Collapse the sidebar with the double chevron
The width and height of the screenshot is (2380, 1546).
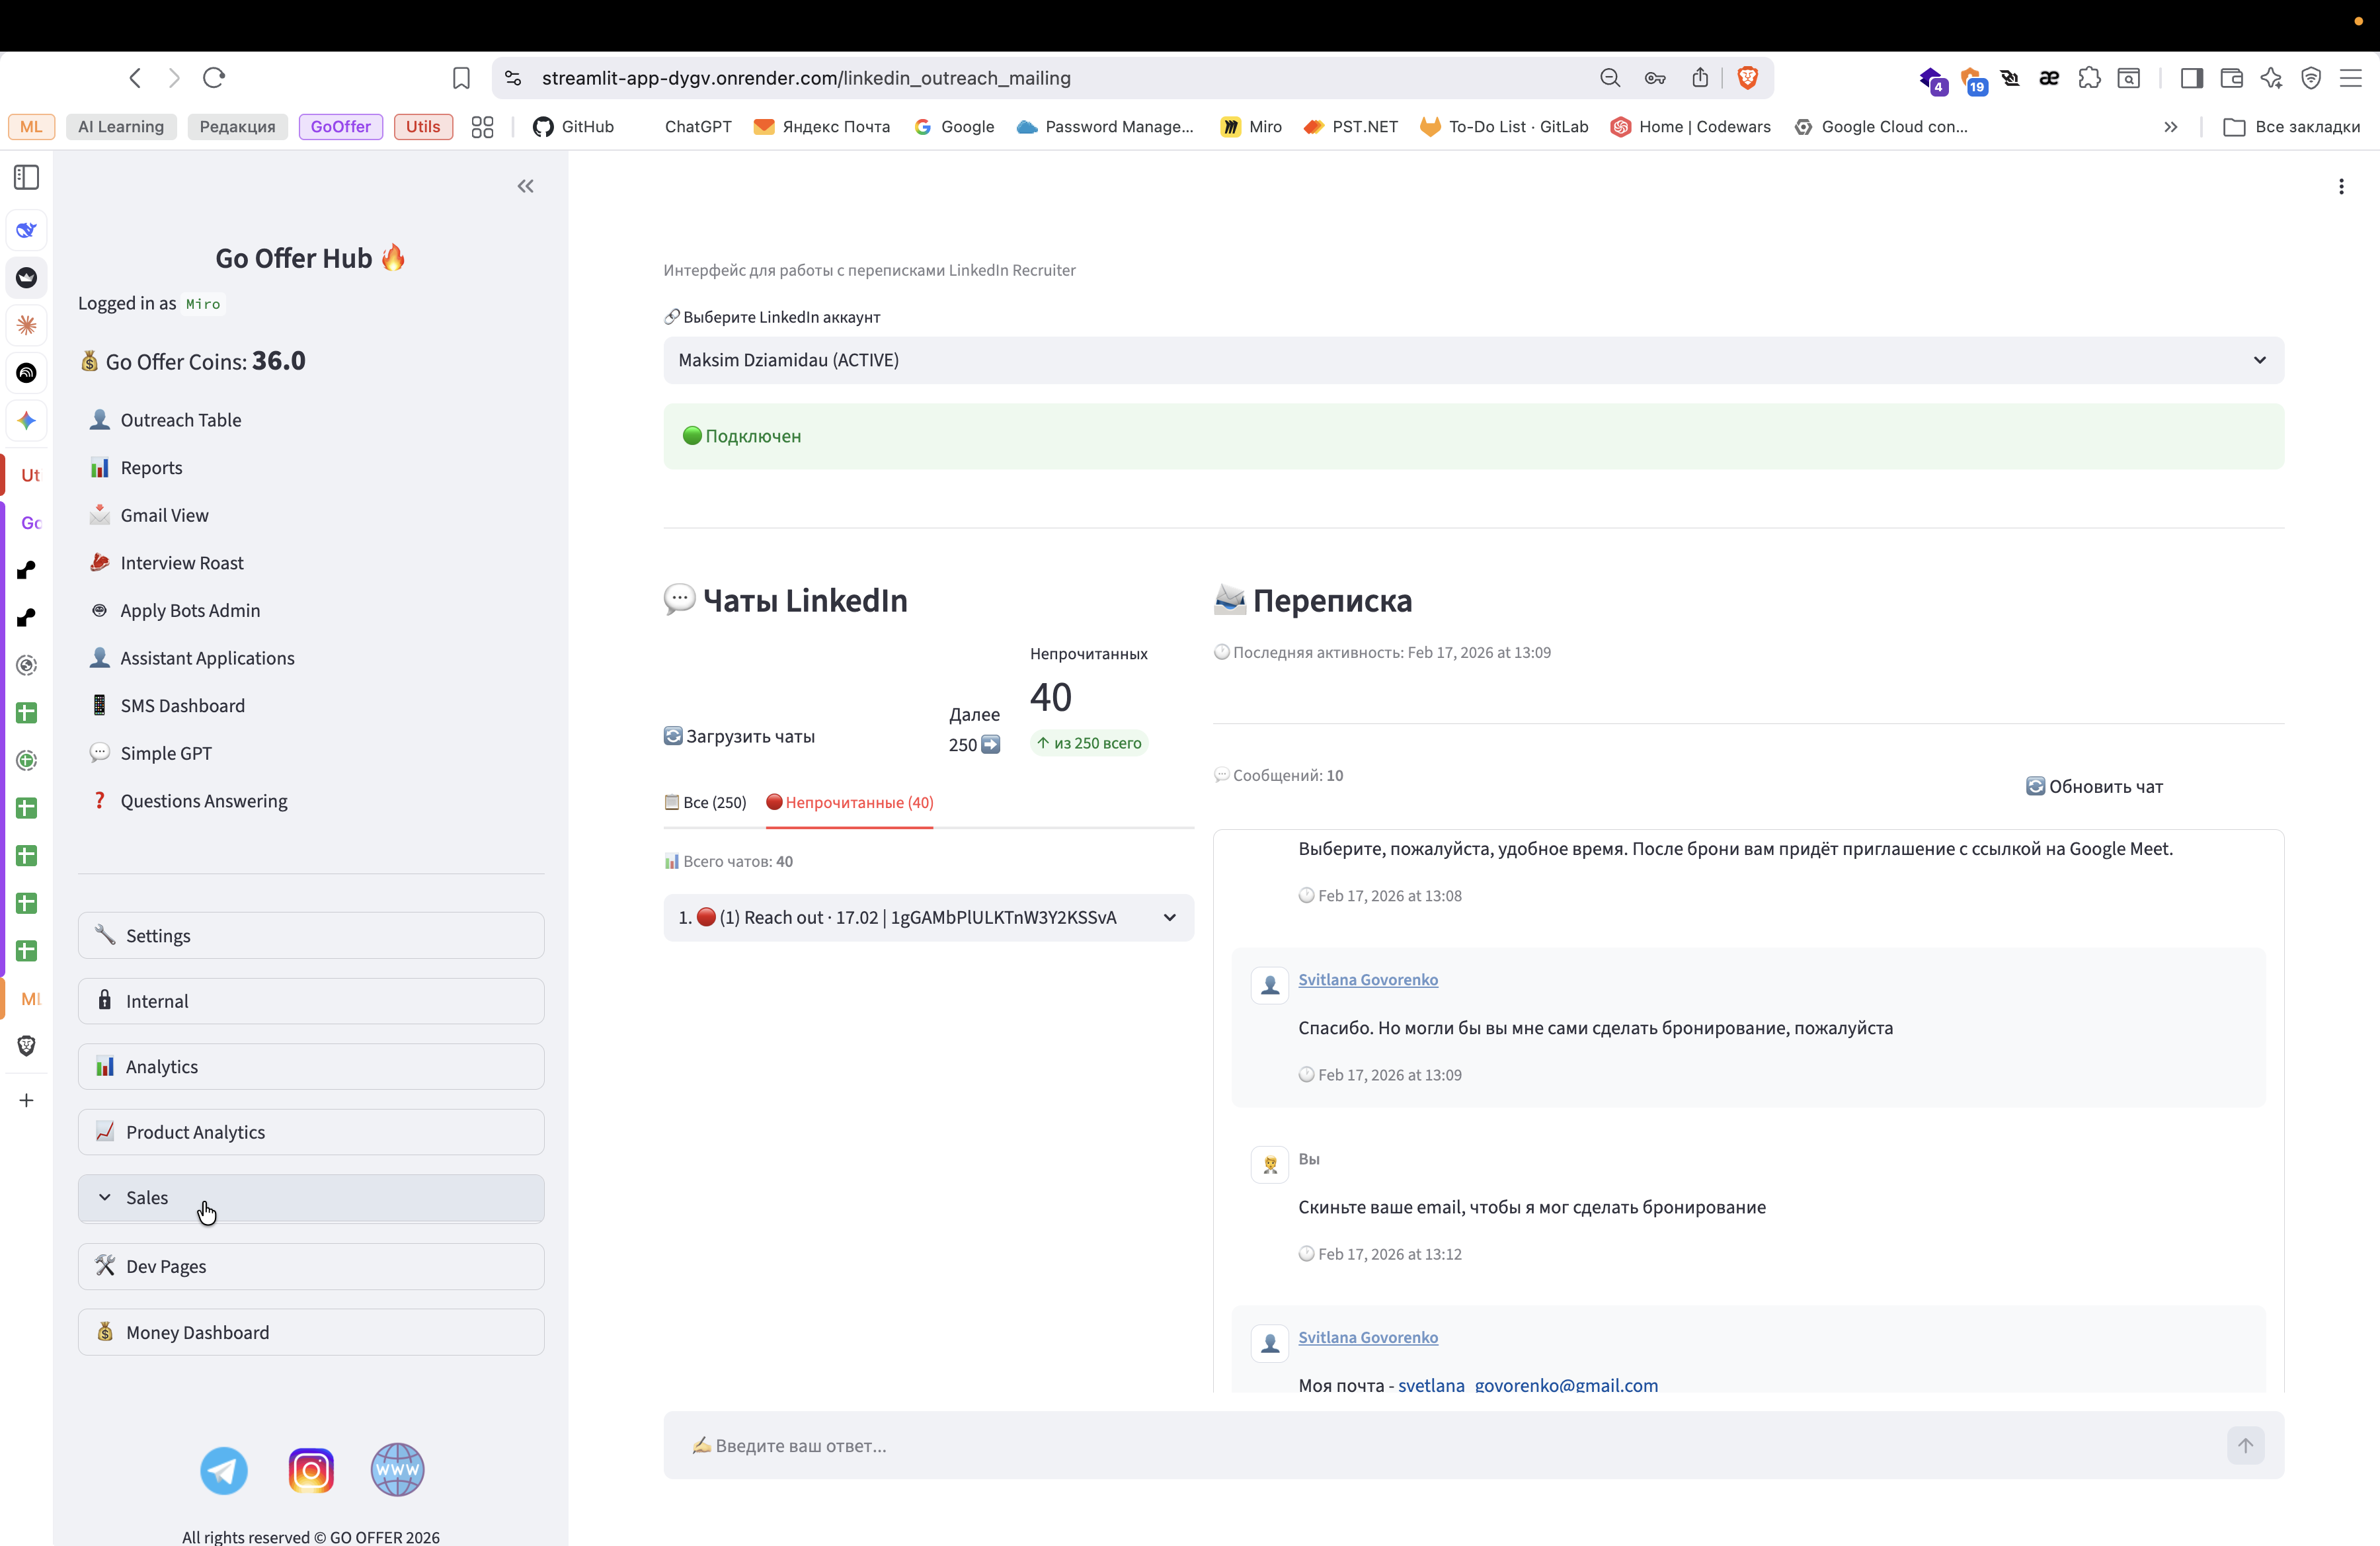pyautogui.click(x=525, y=186)
